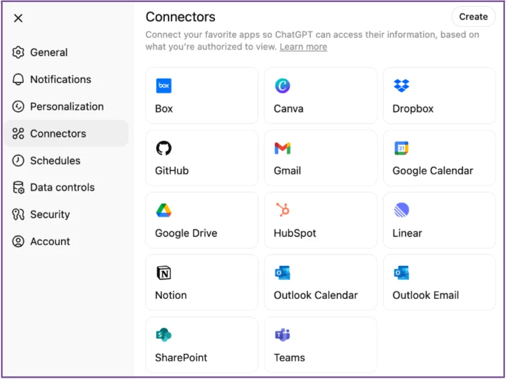The width and height of the screenshot is (506, 379).
Task: Close the settings dialog with X
Action: point(18,18)
